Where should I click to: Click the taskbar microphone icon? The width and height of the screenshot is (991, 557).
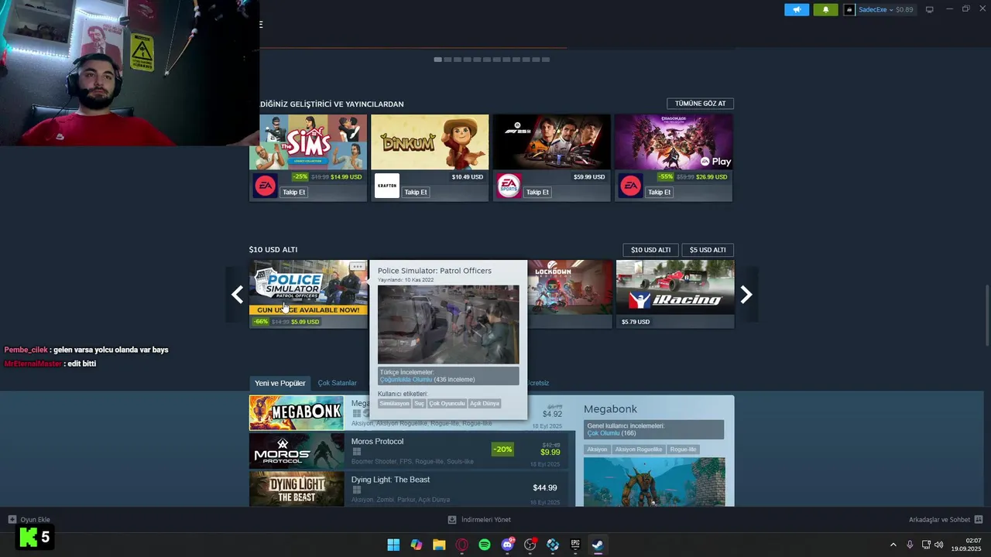(x=910, y=545)
